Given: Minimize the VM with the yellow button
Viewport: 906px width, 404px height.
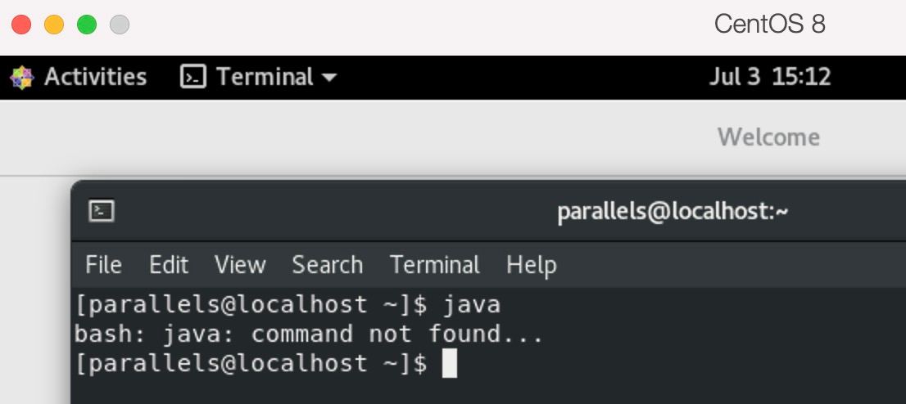Looking at the screenshot, I should coord(54,25).
